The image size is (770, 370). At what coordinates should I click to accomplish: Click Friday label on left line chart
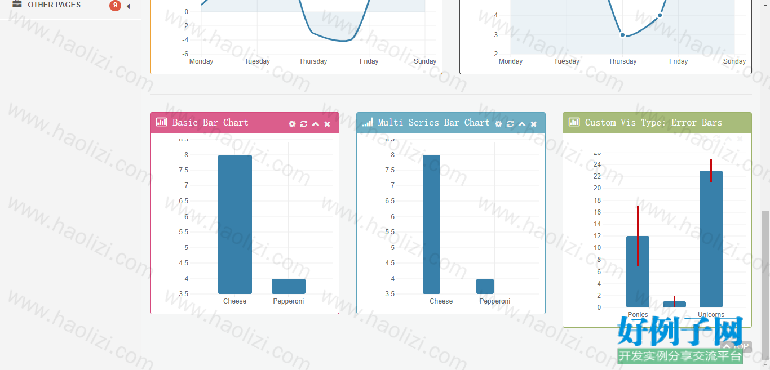click(x=369, y=61)
